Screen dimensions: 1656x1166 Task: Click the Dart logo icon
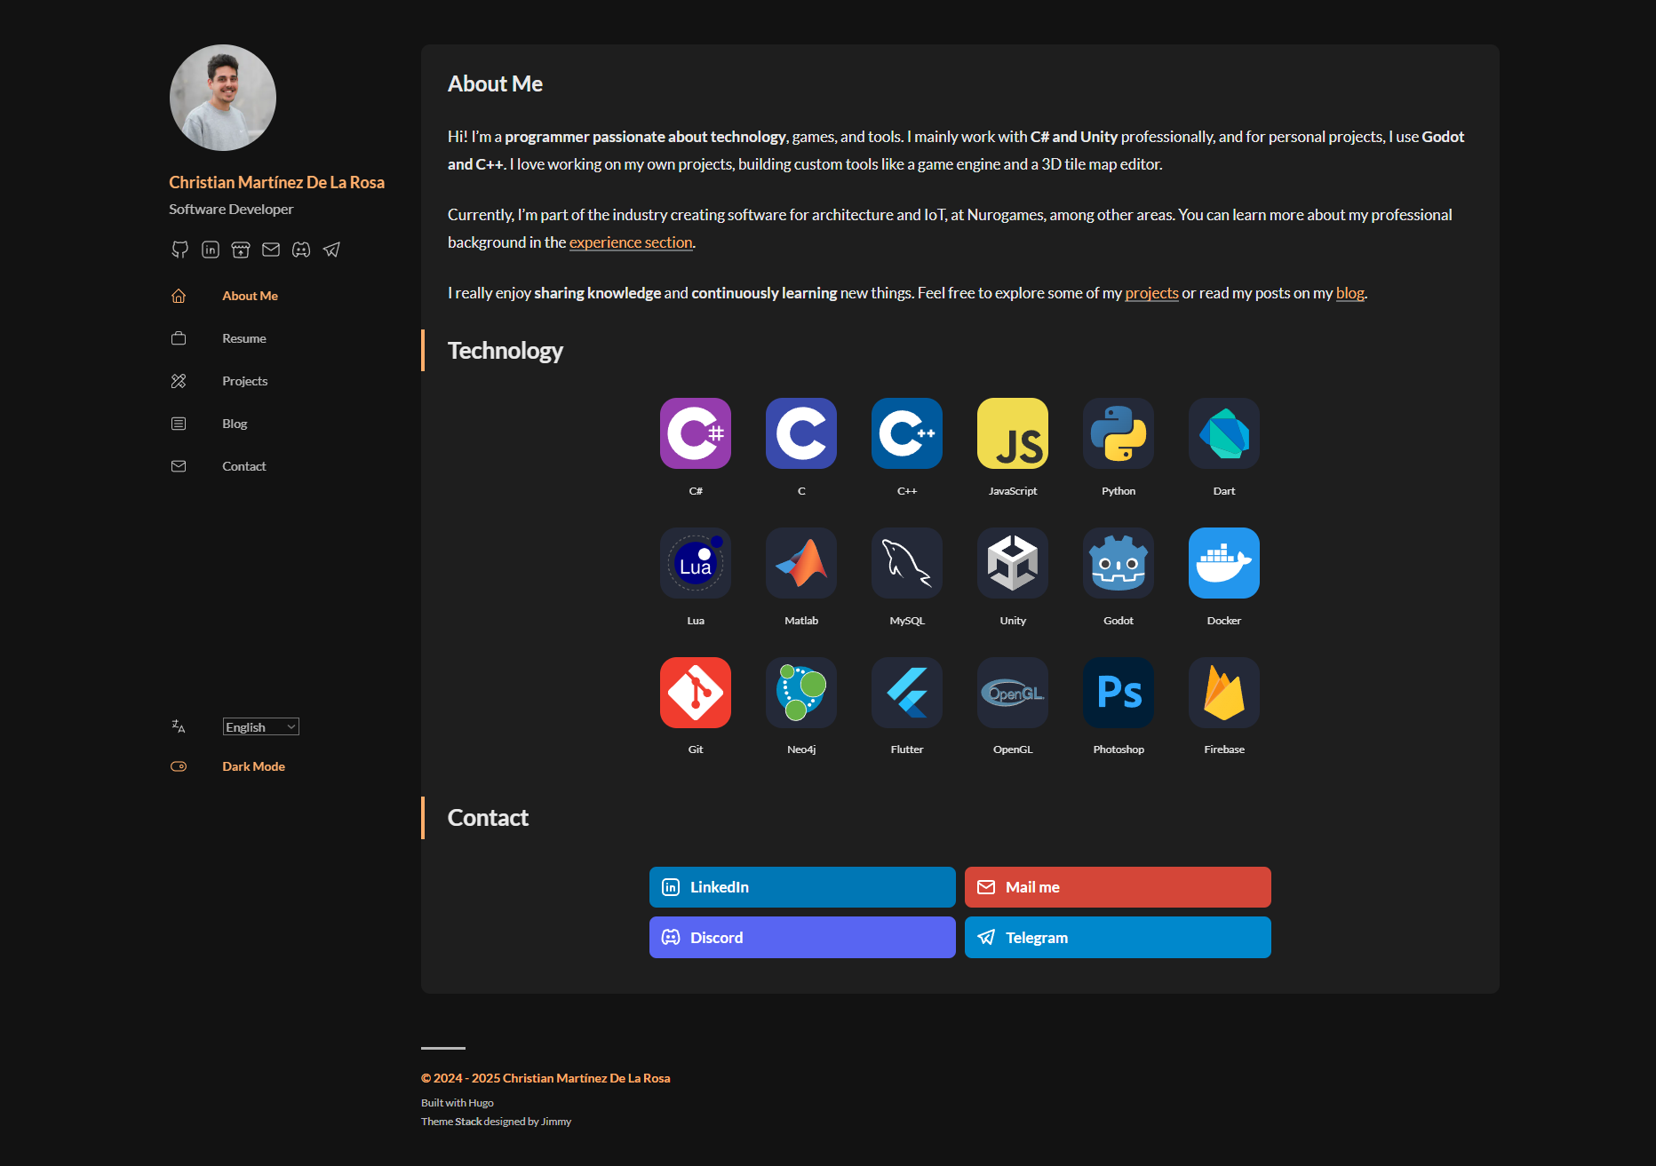1224,433
